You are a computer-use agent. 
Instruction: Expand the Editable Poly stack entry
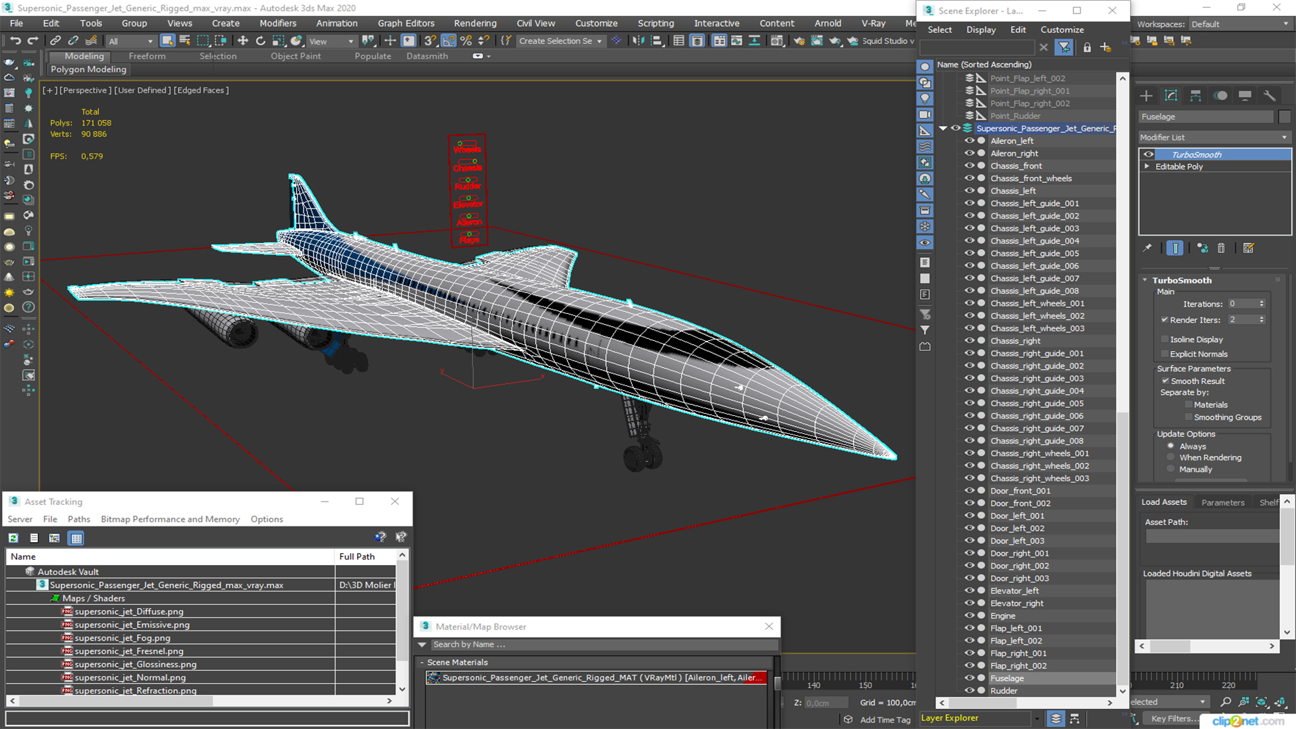tap(1147, 167)
